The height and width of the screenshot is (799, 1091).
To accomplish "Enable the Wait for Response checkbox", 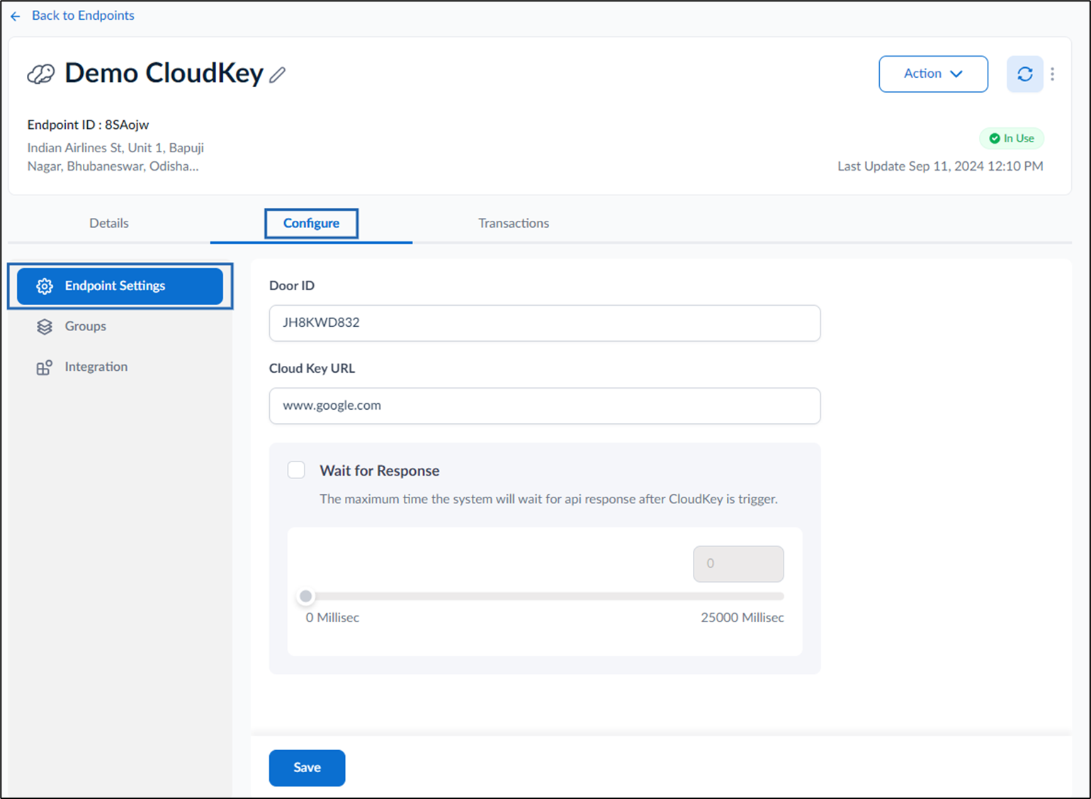I will pos(296,470).
